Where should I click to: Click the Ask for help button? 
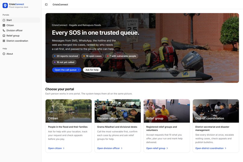[x=92, y=70]
